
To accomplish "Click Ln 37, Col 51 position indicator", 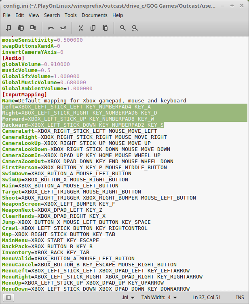I will pyautogui.click(x=207, y=298).
